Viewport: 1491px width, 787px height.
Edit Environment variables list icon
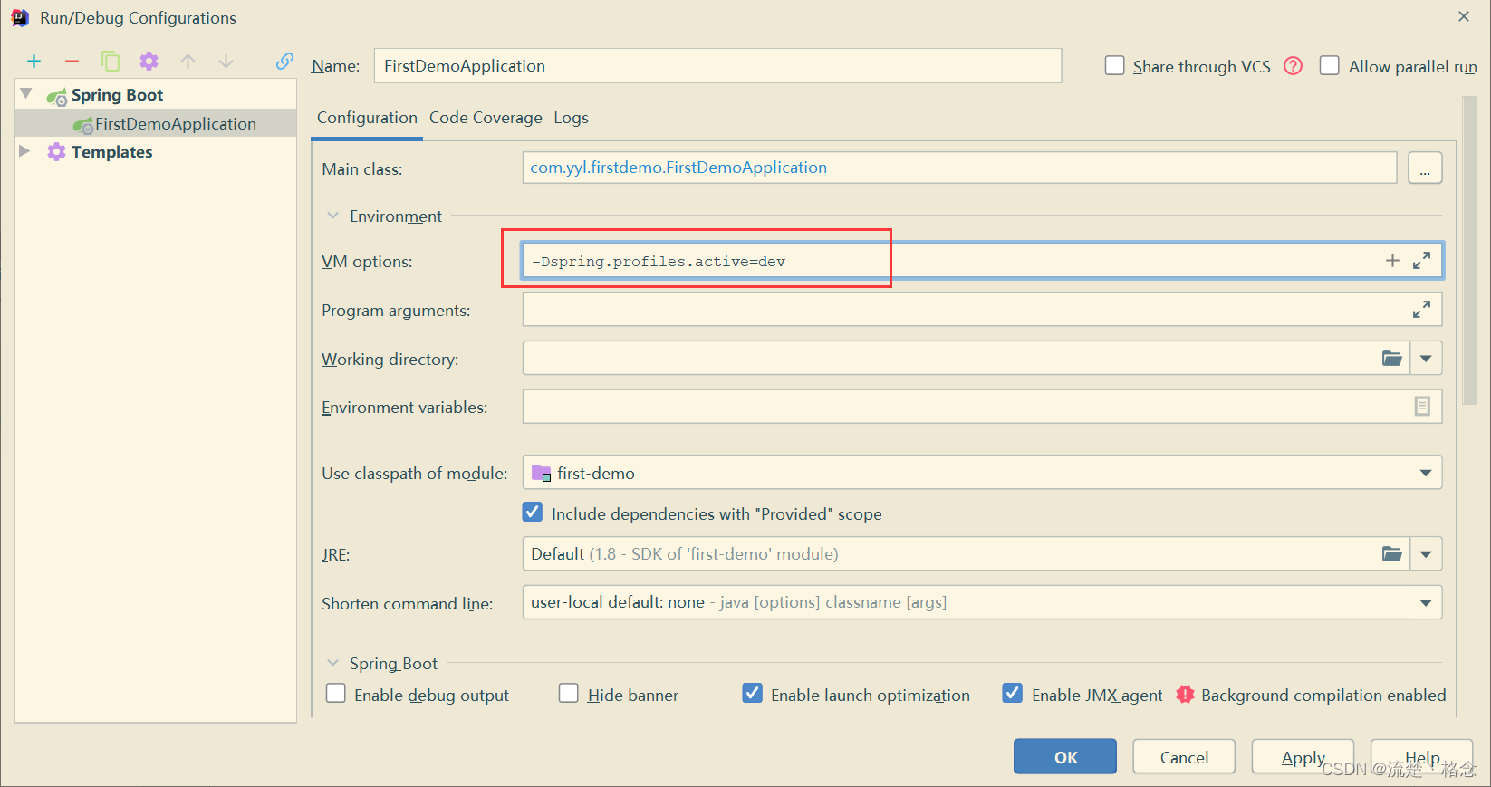[x=1422, y=407]
